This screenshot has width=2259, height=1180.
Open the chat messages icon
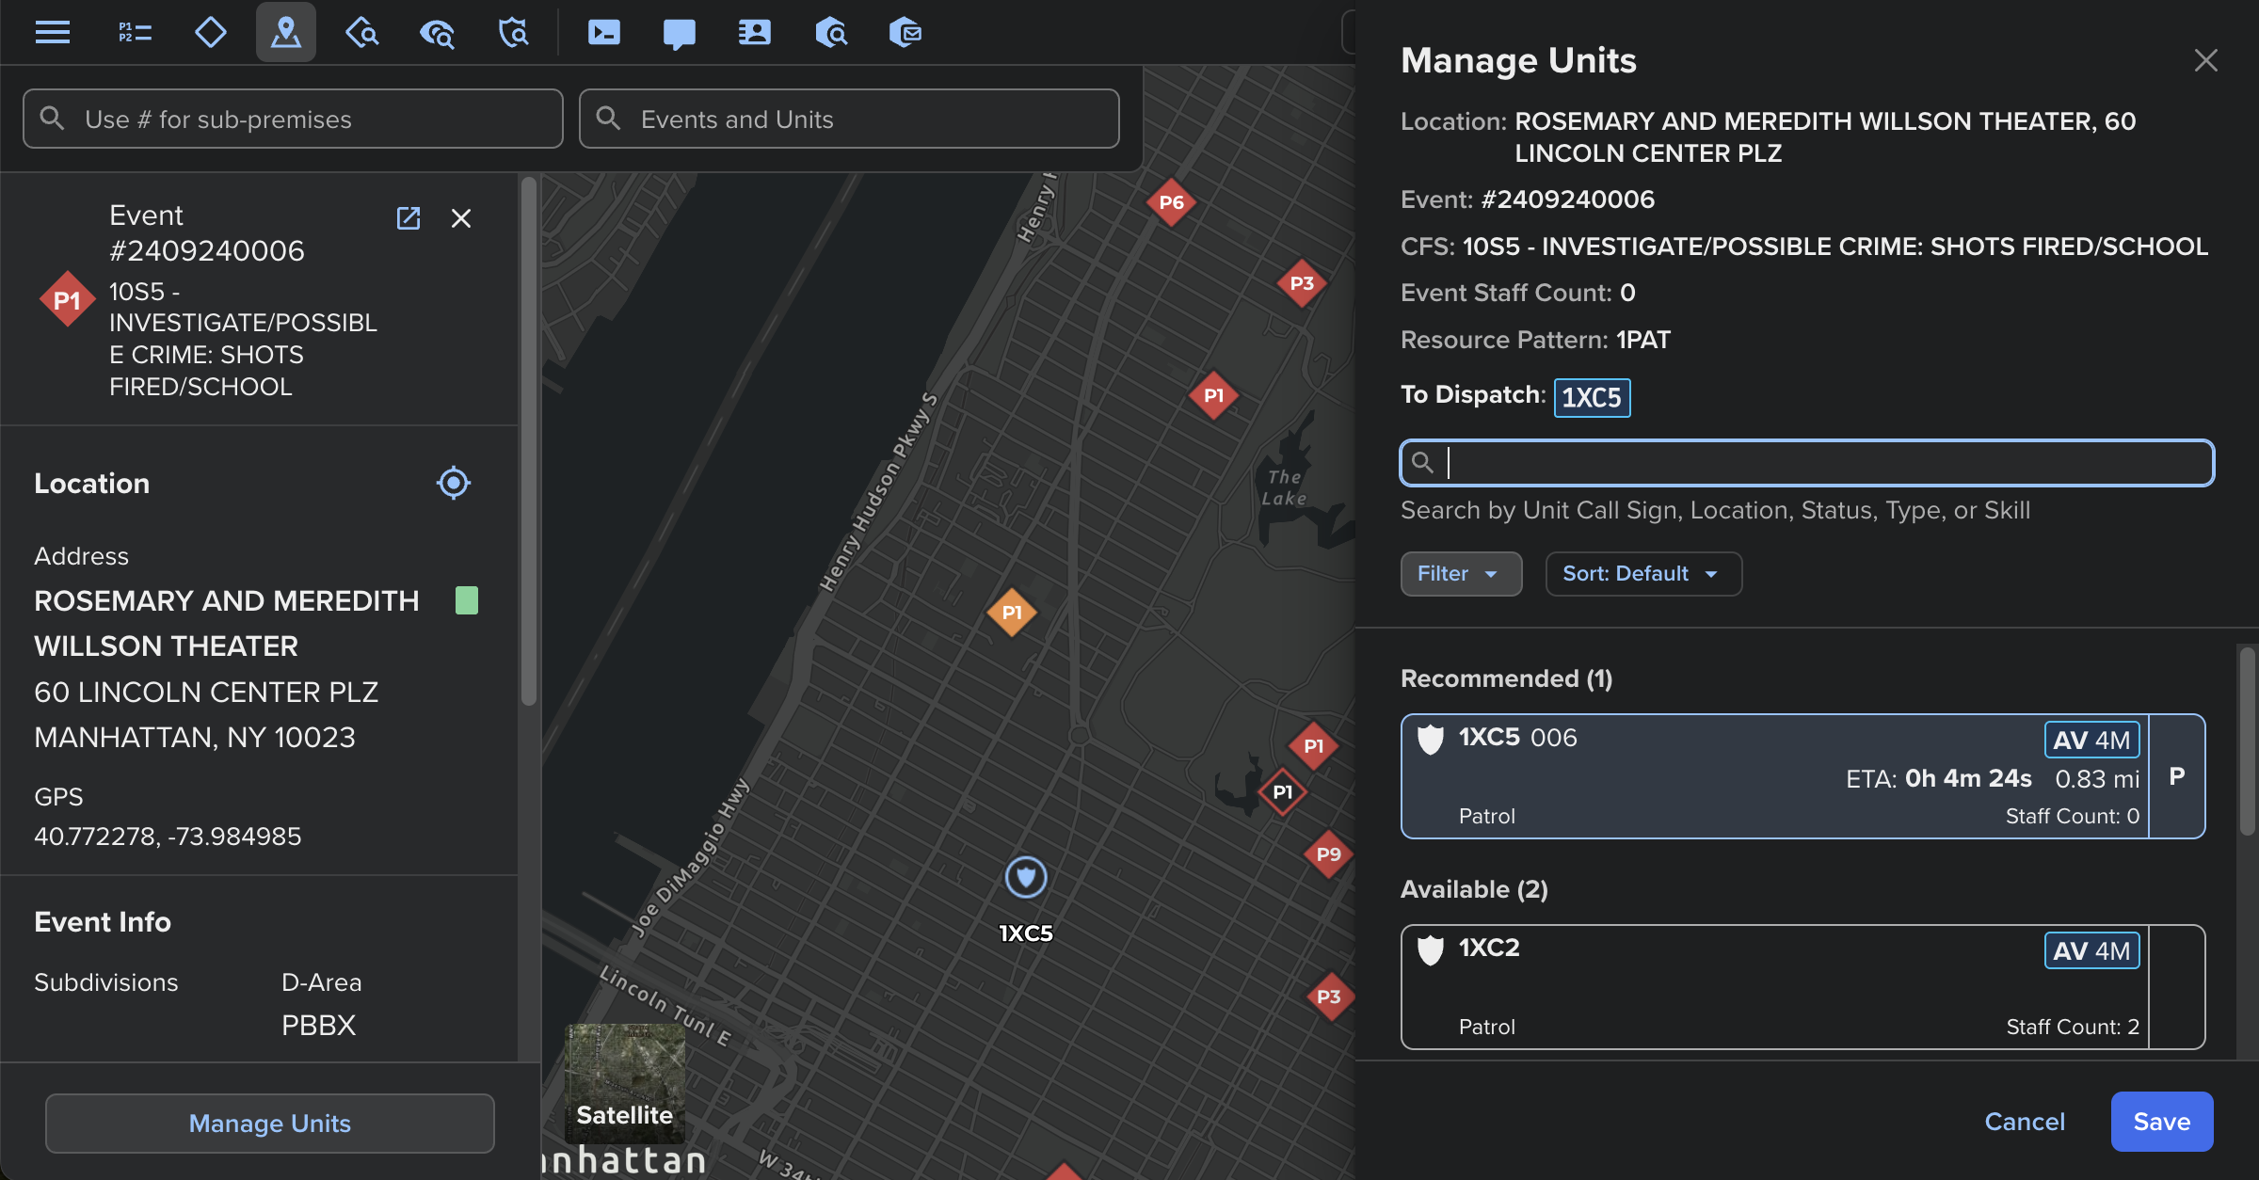pos(679,33)
